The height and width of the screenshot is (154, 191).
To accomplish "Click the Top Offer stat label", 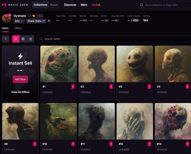I will (72, 16).
